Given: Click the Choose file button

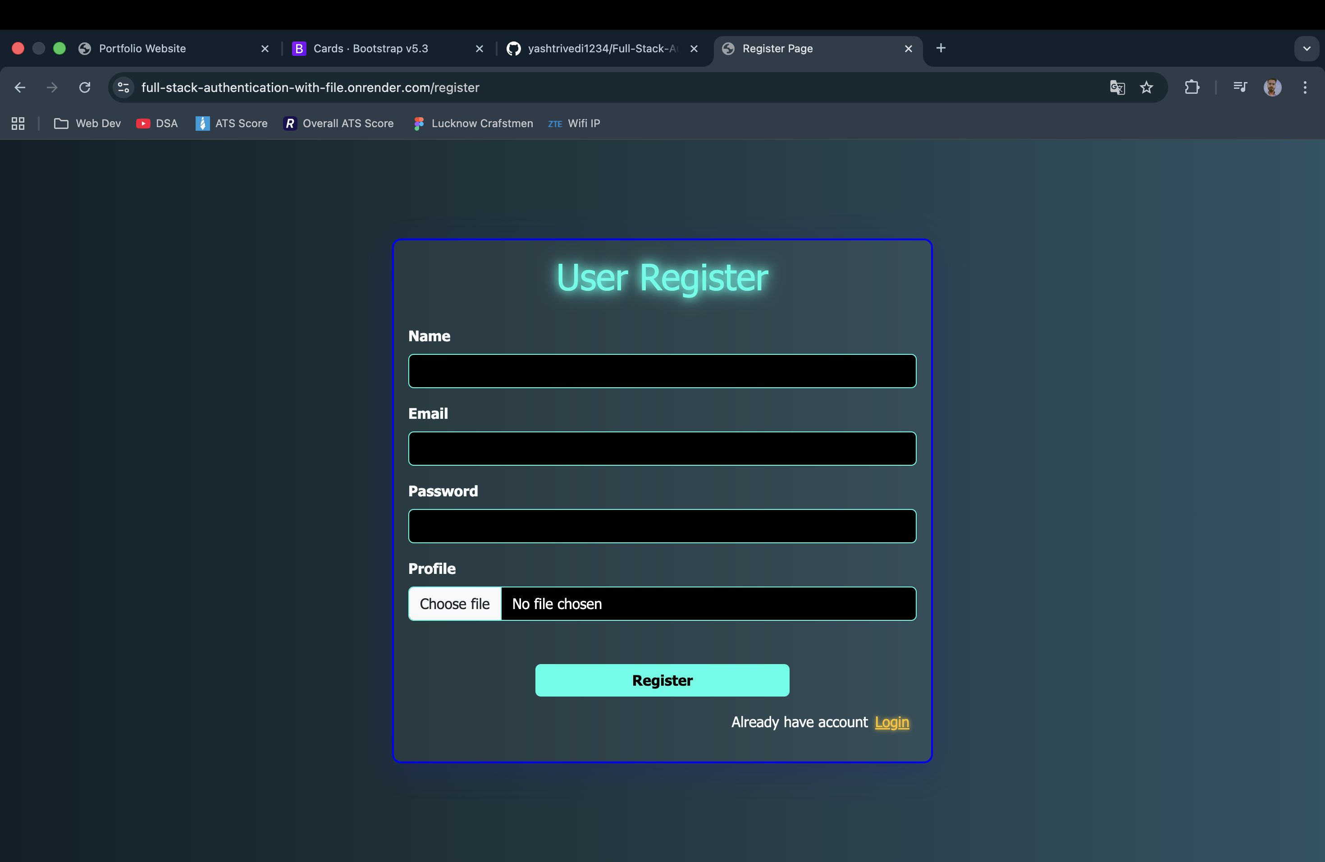Looking at the screenshot, I should (x=455, y=604).
